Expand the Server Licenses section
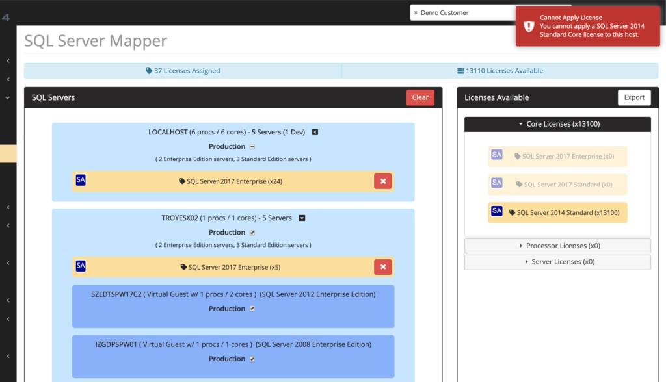The image size is (666, 382). (x=557, y=261)
